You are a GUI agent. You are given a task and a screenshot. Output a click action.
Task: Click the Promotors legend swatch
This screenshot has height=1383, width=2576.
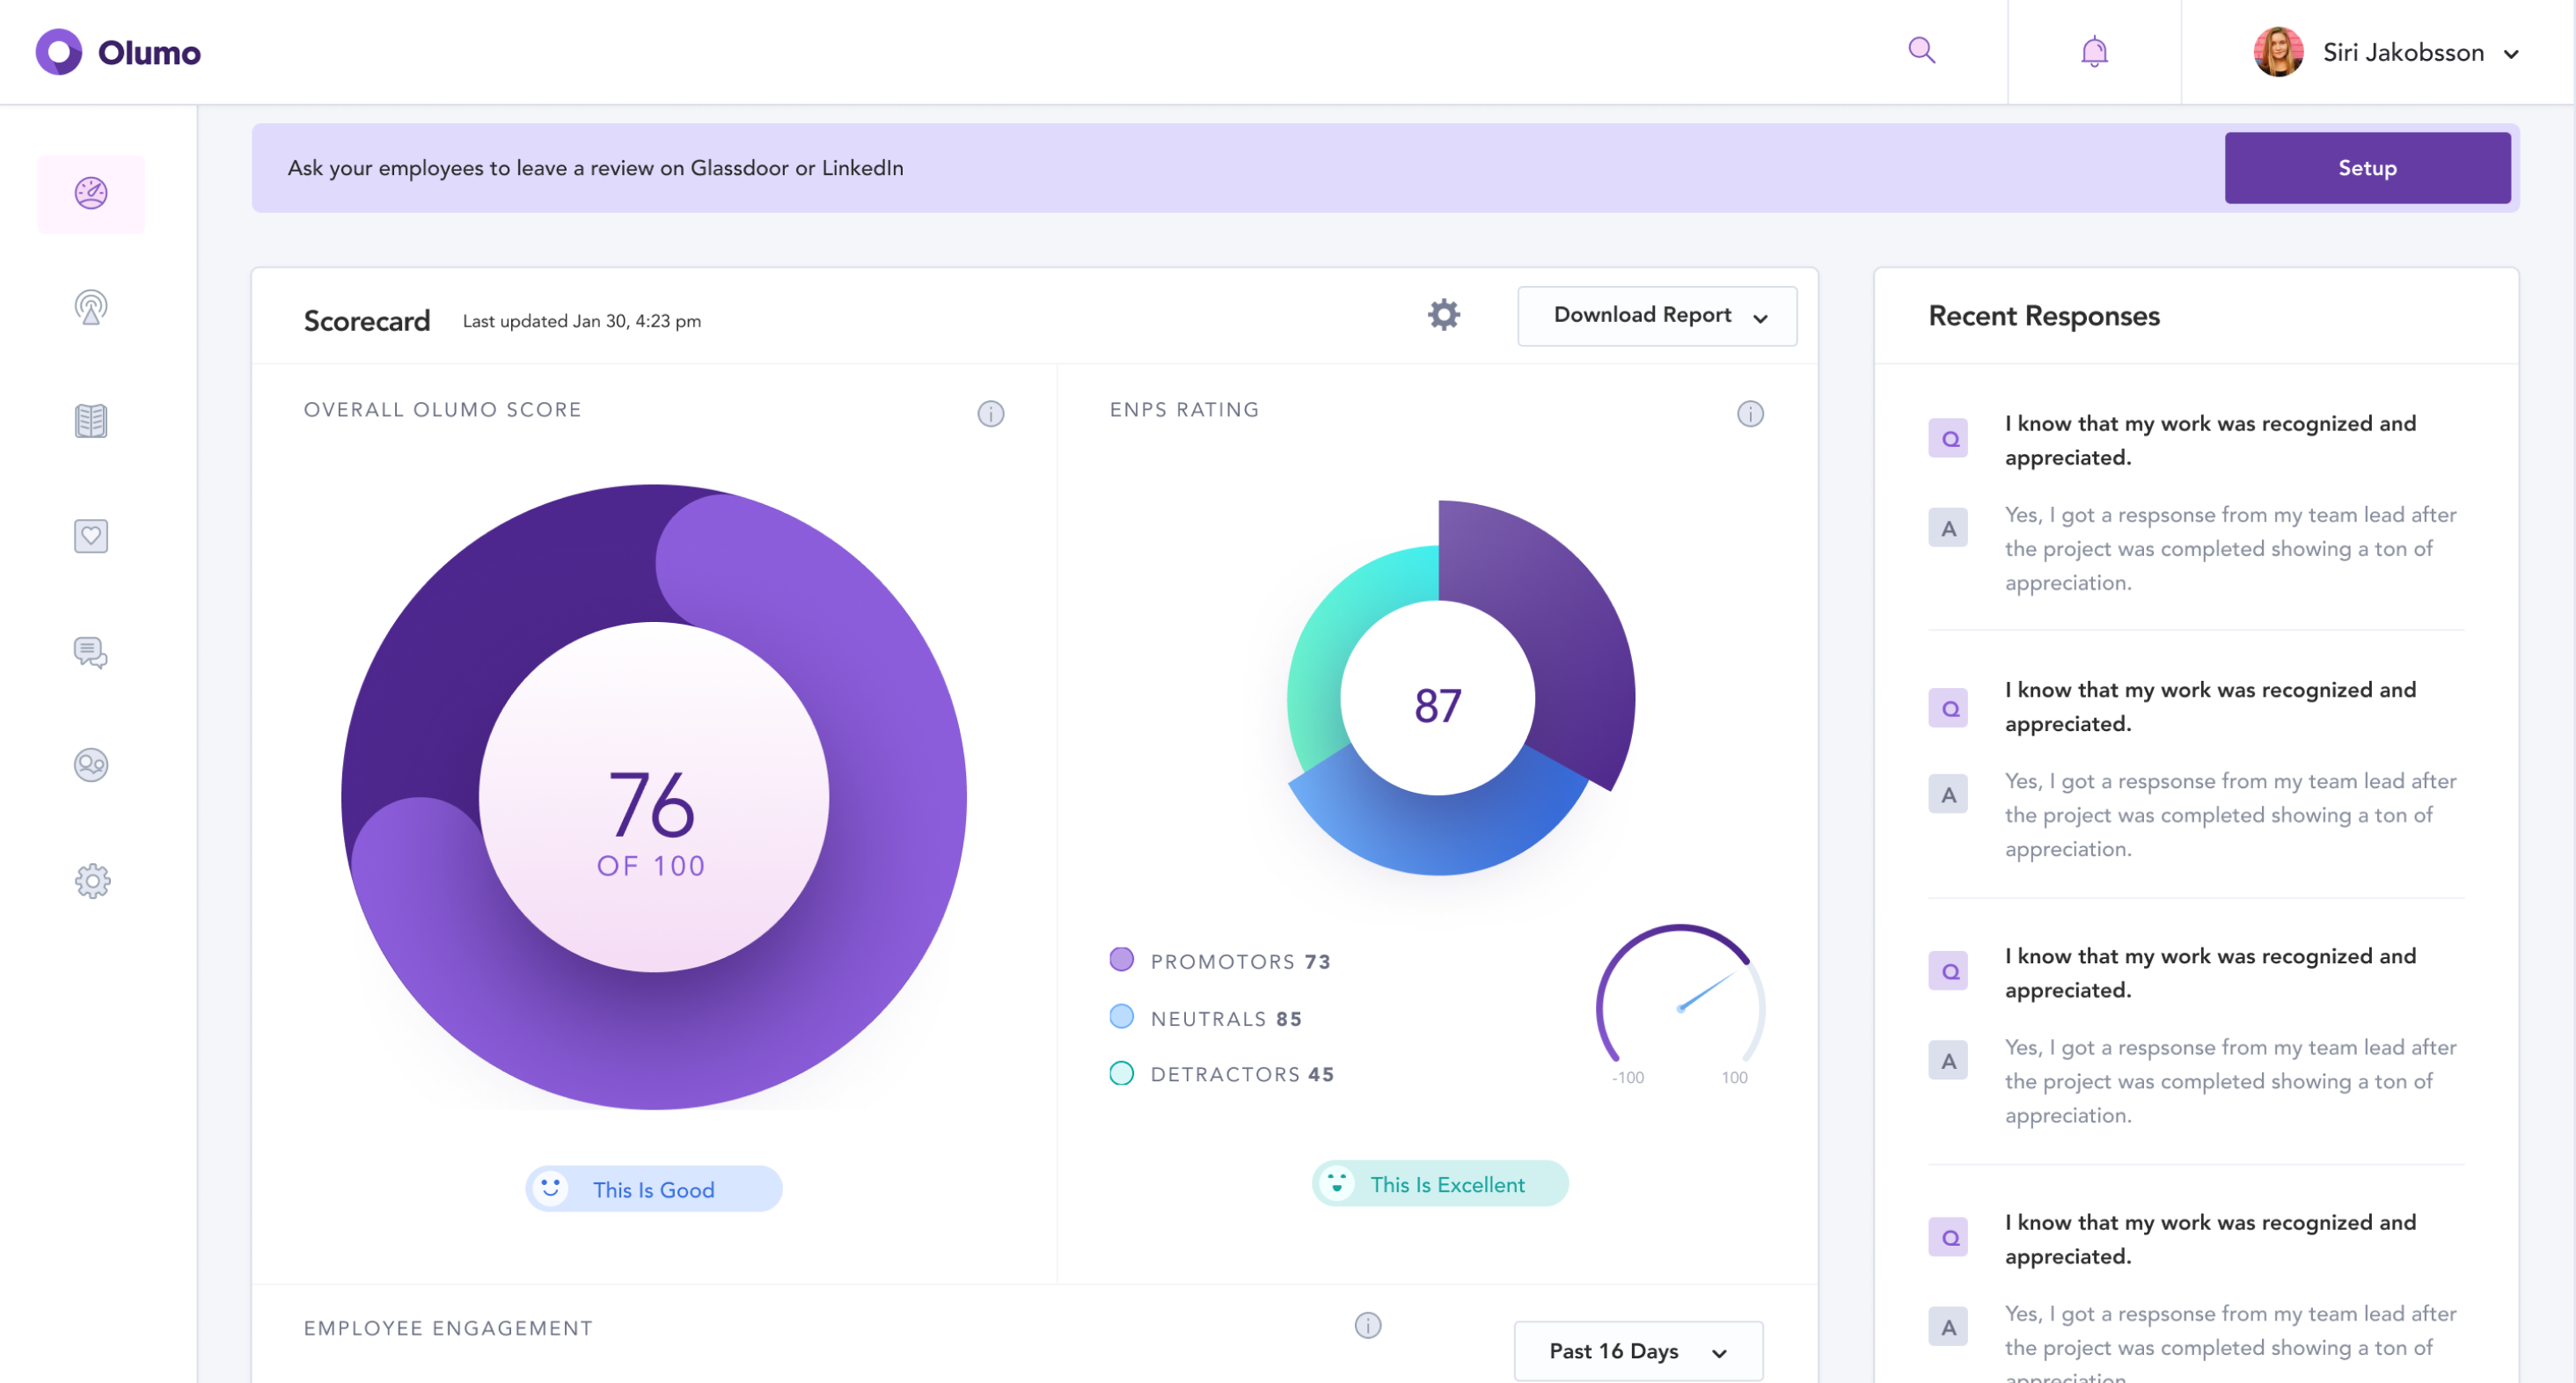coord(1121,960)
